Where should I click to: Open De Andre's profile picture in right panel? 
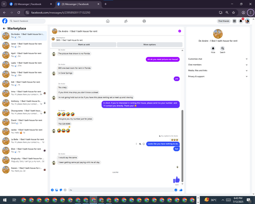(218, 34)
